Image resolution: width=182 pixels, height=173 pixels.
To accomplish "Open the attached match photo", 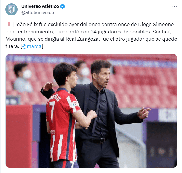I will 91,111.
